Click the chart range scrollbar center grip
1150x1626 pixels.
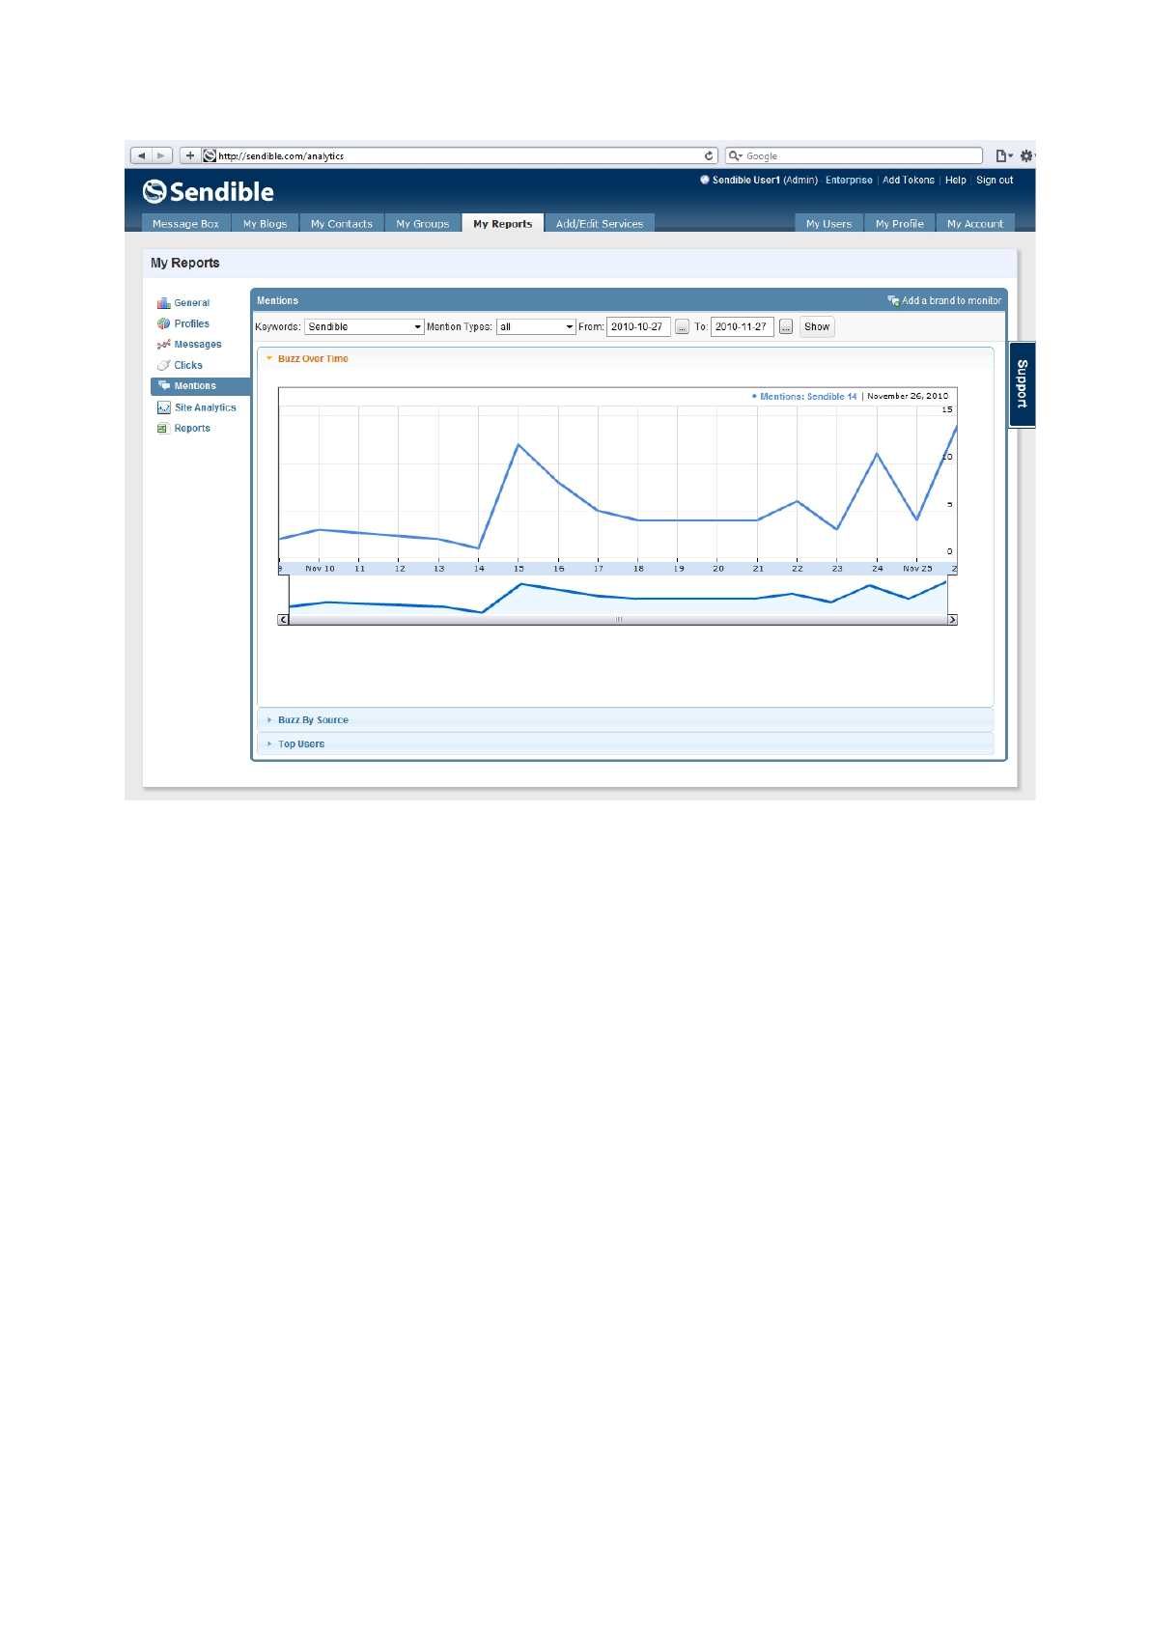click(619, 620)
